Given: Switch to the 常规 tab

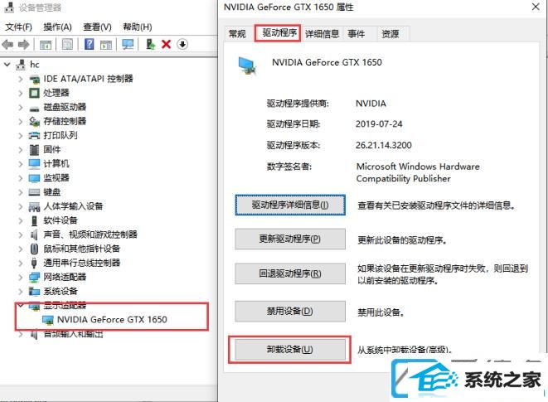Looking at the screenshot, I should click(x=237, y=34).
